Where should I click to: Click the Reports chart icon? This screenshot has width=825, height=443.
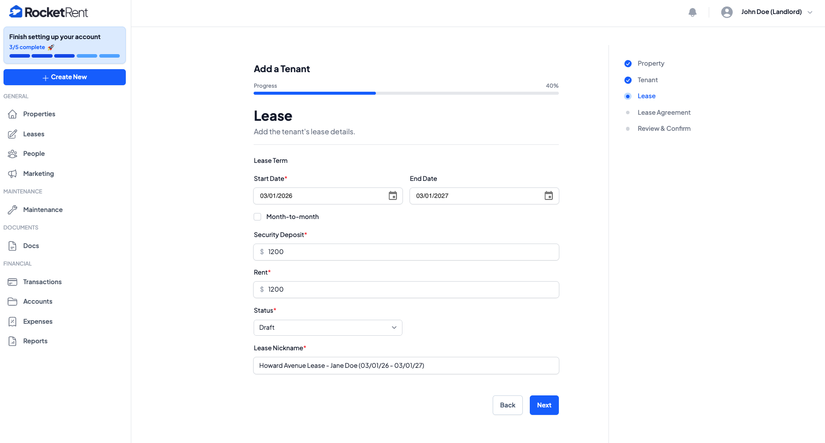point(13,341)
